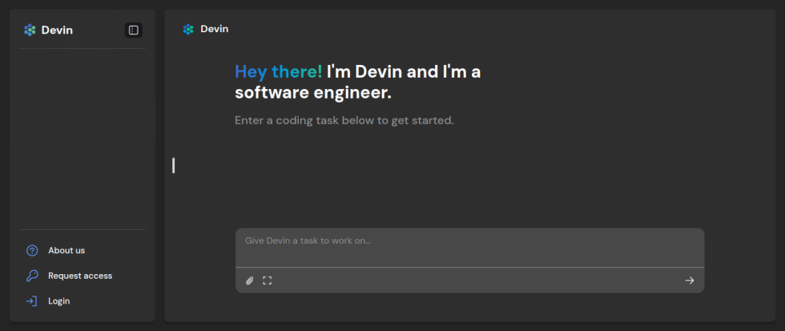
Task: Expand the task input to fullscreen
Action: tap(268, 281)
